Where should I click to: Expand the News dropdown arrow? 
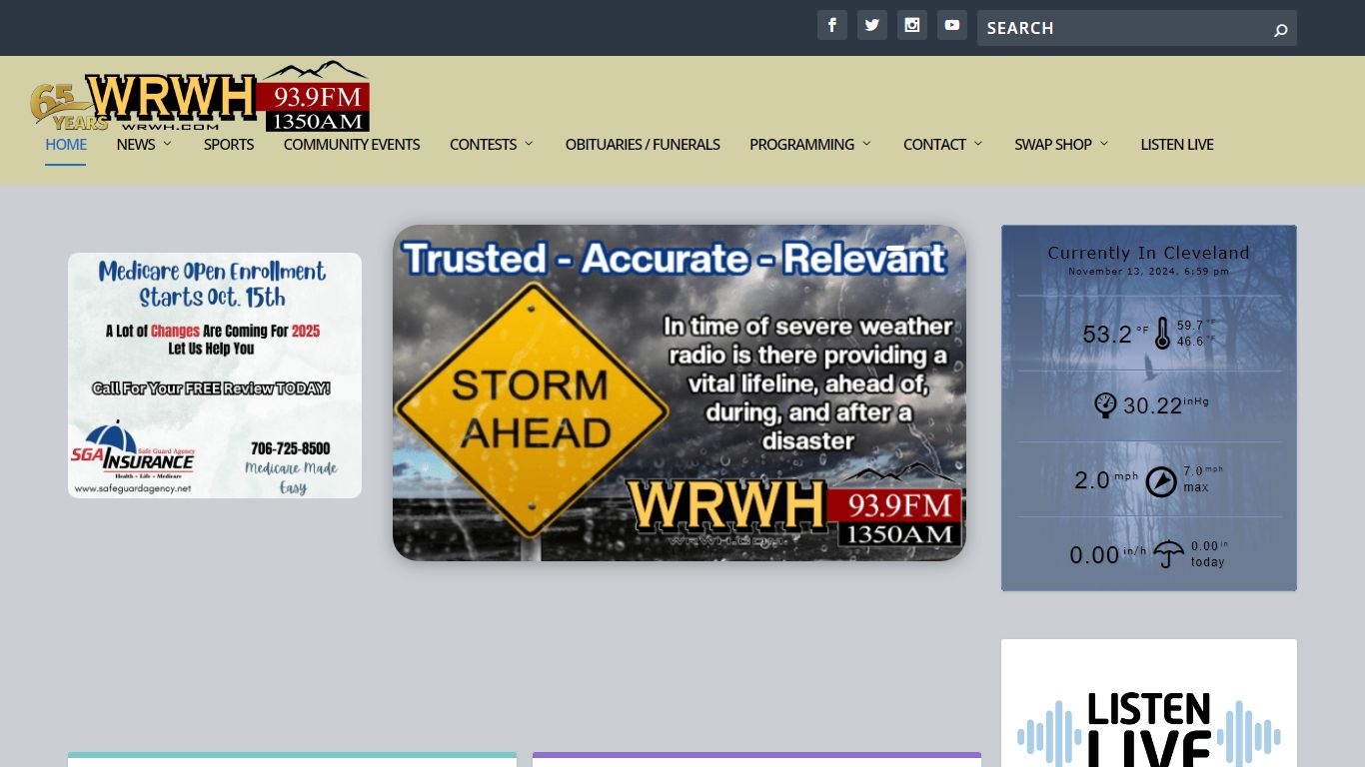click(x=167, y=144)
